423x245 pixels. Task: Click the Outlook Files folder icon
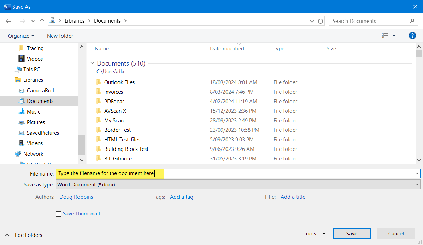pos(99,82)
